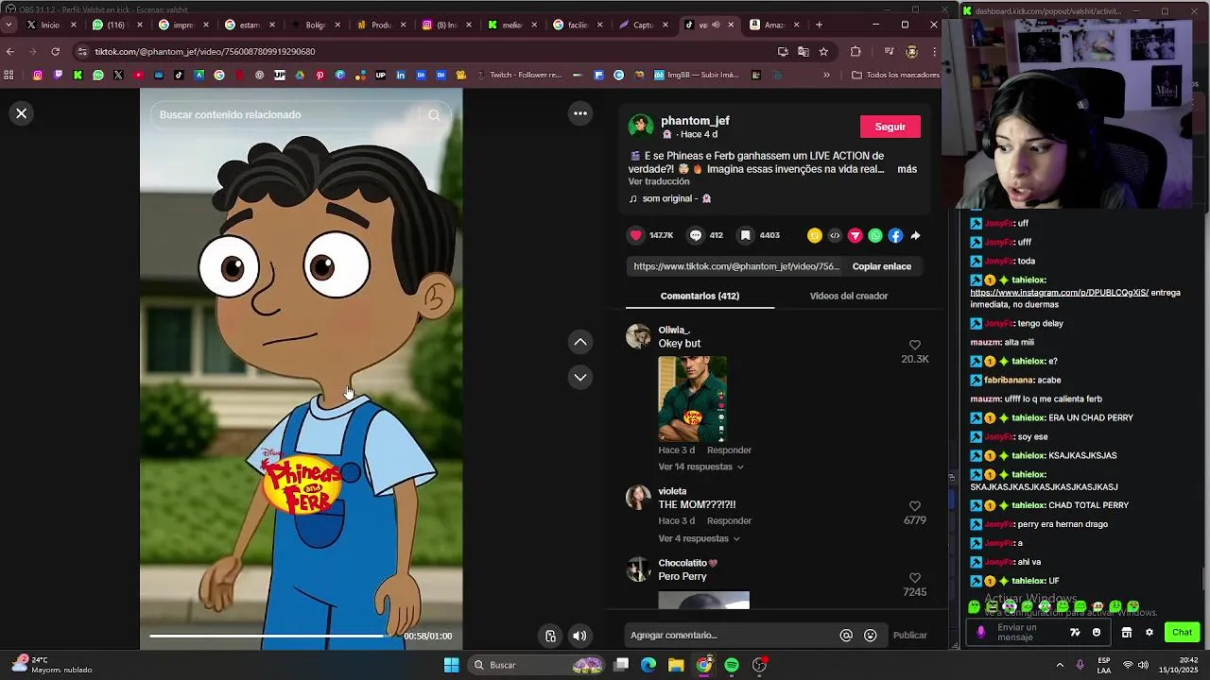Open the Kick chat shop icon

pos(1126,632)
